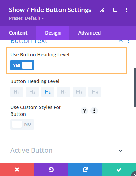The height and width of the screenshot is (176, 136).
Task: Select H5 heading level
Action: click(79, 92)
